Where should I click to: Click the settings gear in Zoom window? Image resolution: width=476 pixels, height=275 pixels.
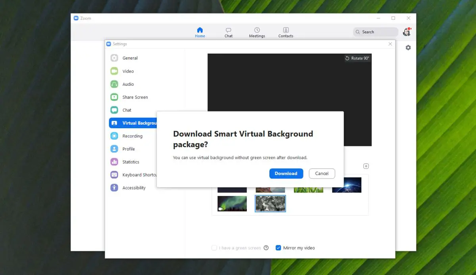[408, 48]
